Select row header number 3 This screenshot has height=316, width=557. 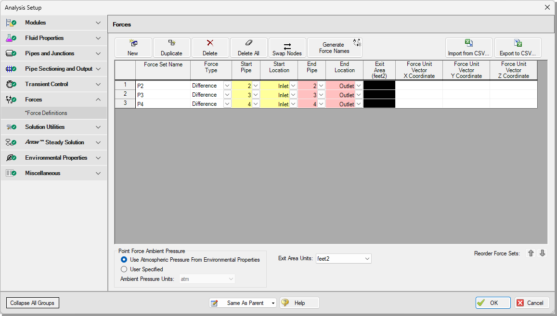click(125, 103)
